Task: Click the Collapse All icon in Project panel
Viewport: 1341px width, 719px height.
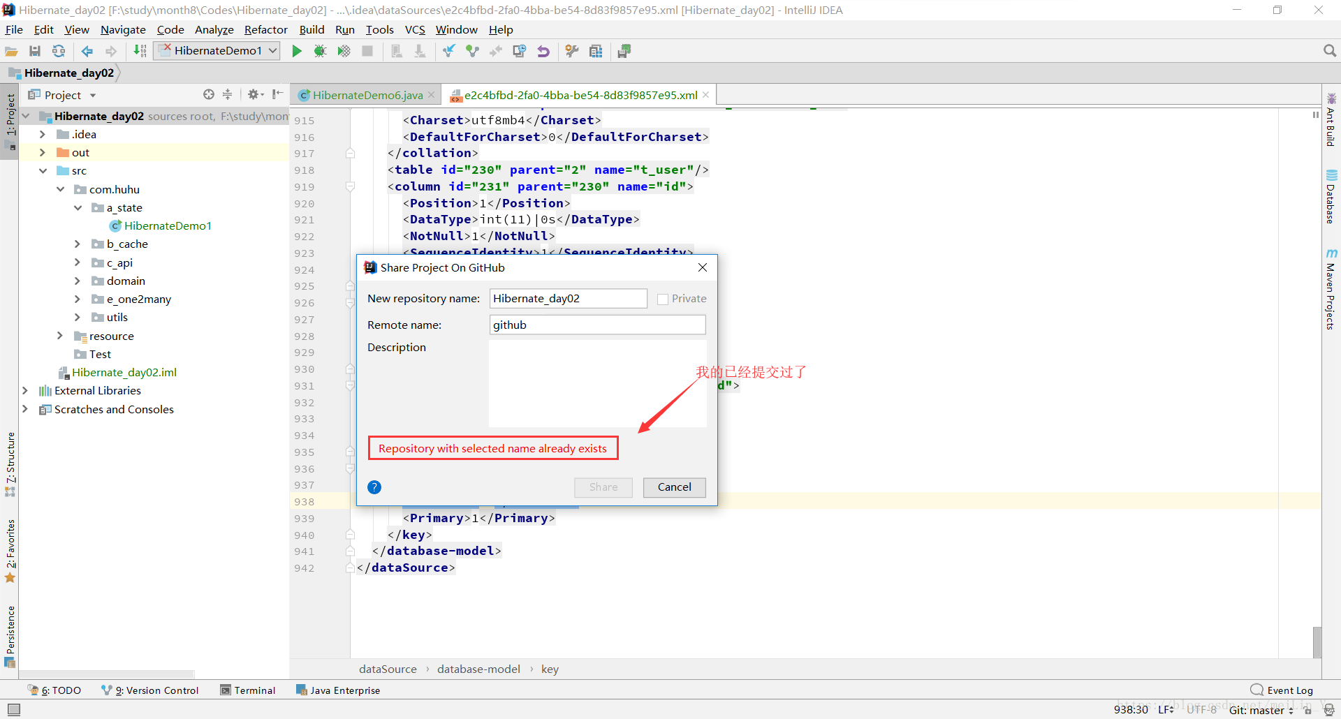Action: 227,94
